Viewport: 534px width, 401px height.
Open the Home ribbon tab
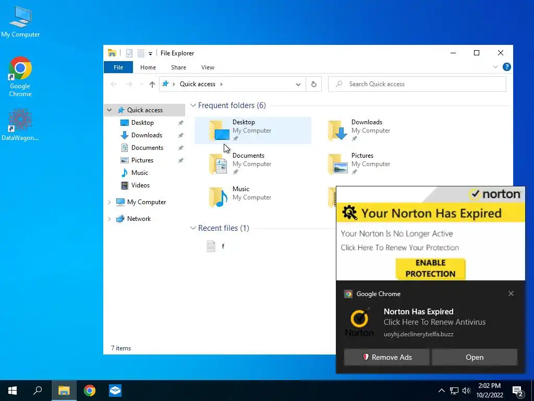(x=148, y=67)
